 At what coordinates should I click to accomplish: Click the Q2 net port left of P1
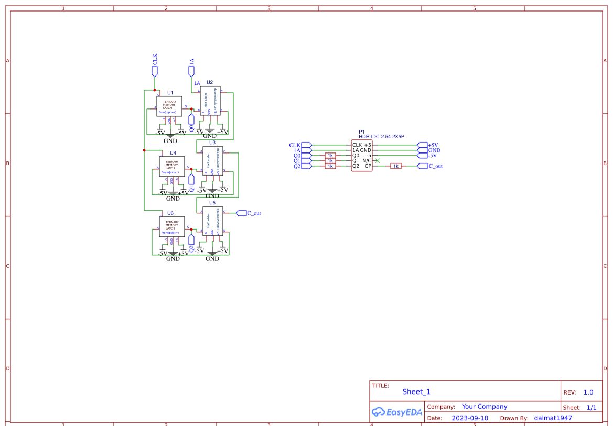coord(308,166)
